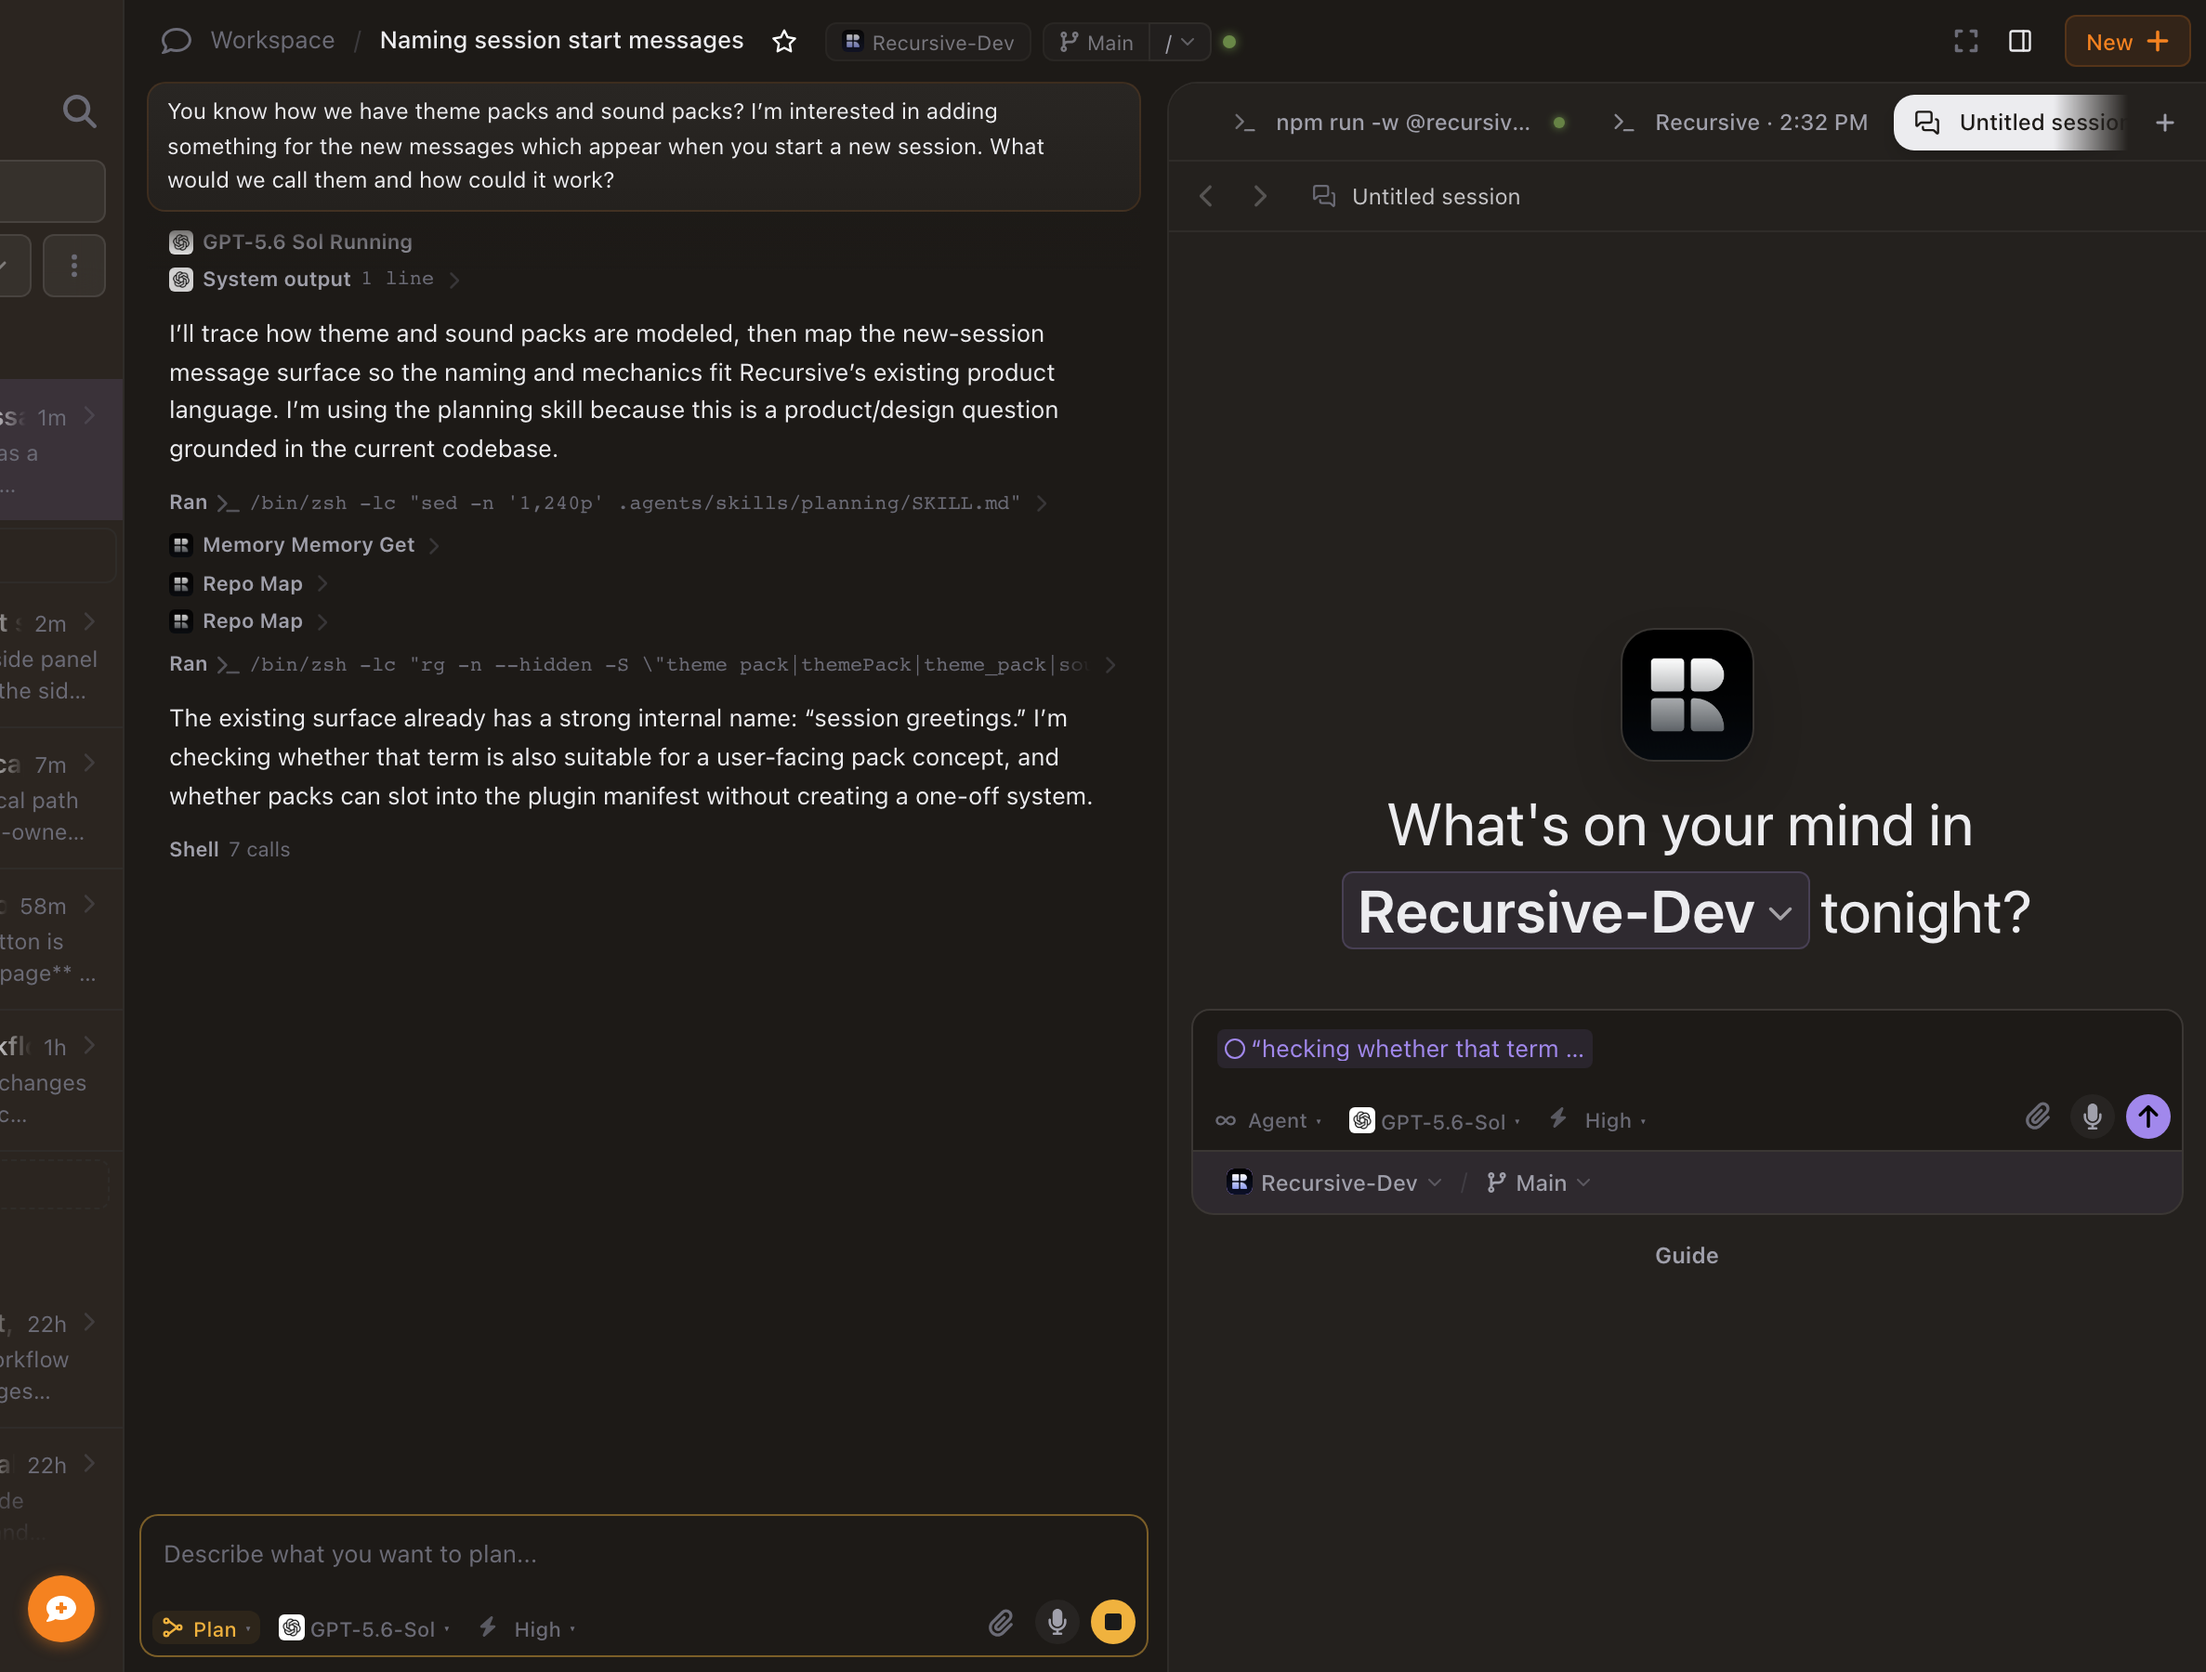Switch to the Recursive · 2:32 PM tab
The image size is (2206, 1672).
[1740, 123]
